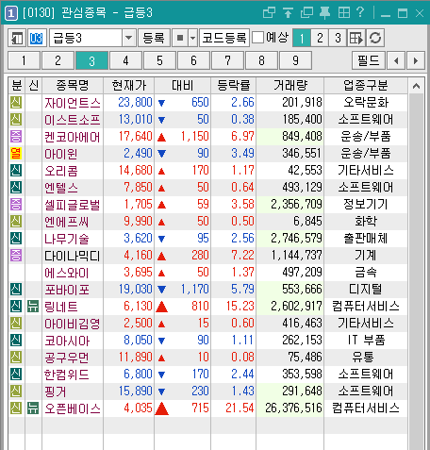
Task: Click the 뉴 news badge on the 링네트 row
Action: point(33,307)
